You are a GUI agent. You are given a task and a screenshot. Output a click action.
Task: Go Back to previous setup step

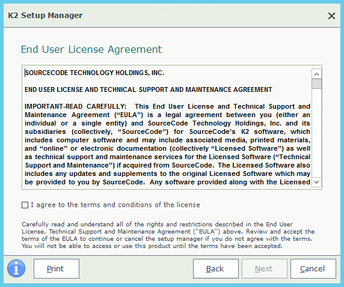click(x=216, y=268)
